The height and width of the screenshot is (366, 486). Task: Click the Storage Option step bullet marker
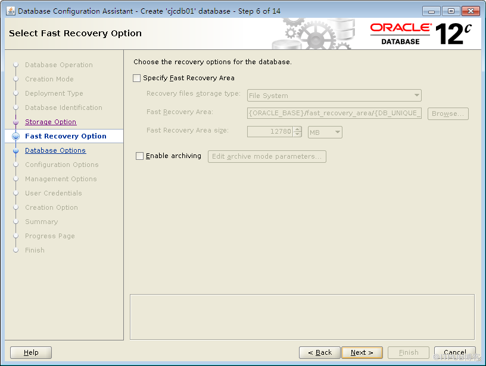(x=16, y=122)
